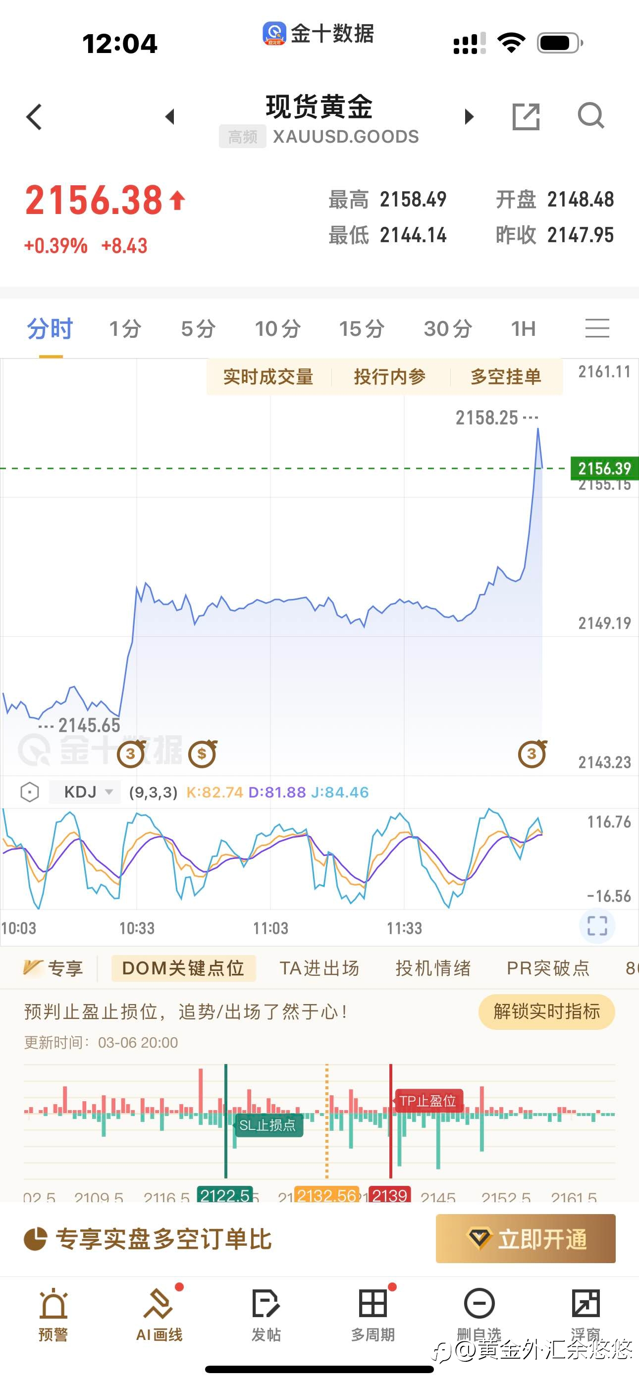This screenshot has height=1385, width=639.
Task: Switch to TA进出场 tab
Action: [319, 968]
